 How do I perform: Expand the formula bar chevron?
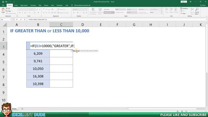tap(207, 19)
